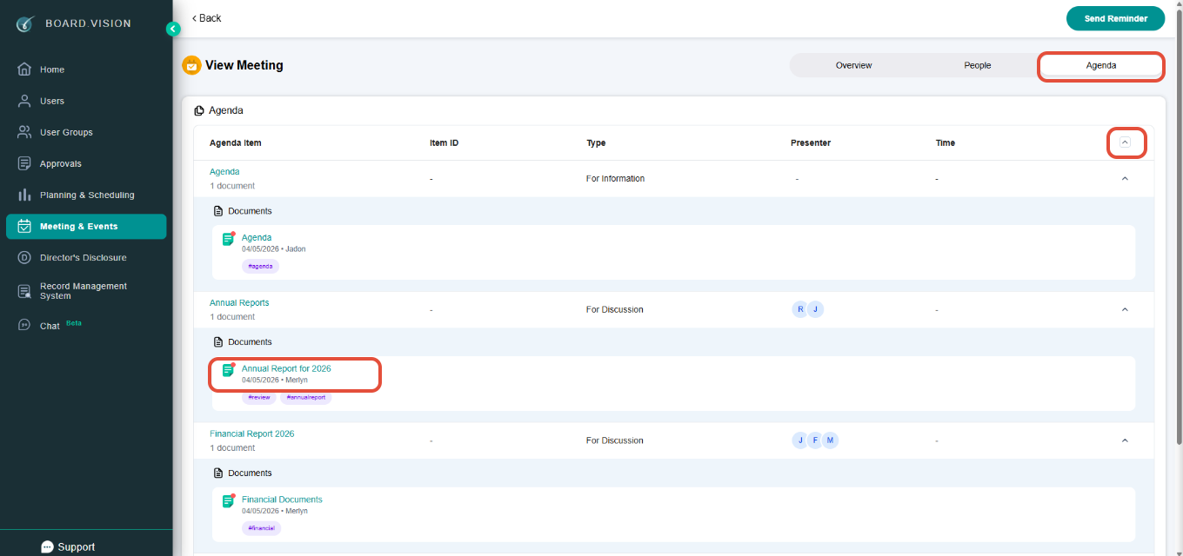
Task: Click the For Information type cell
Action: pos(616,179)
